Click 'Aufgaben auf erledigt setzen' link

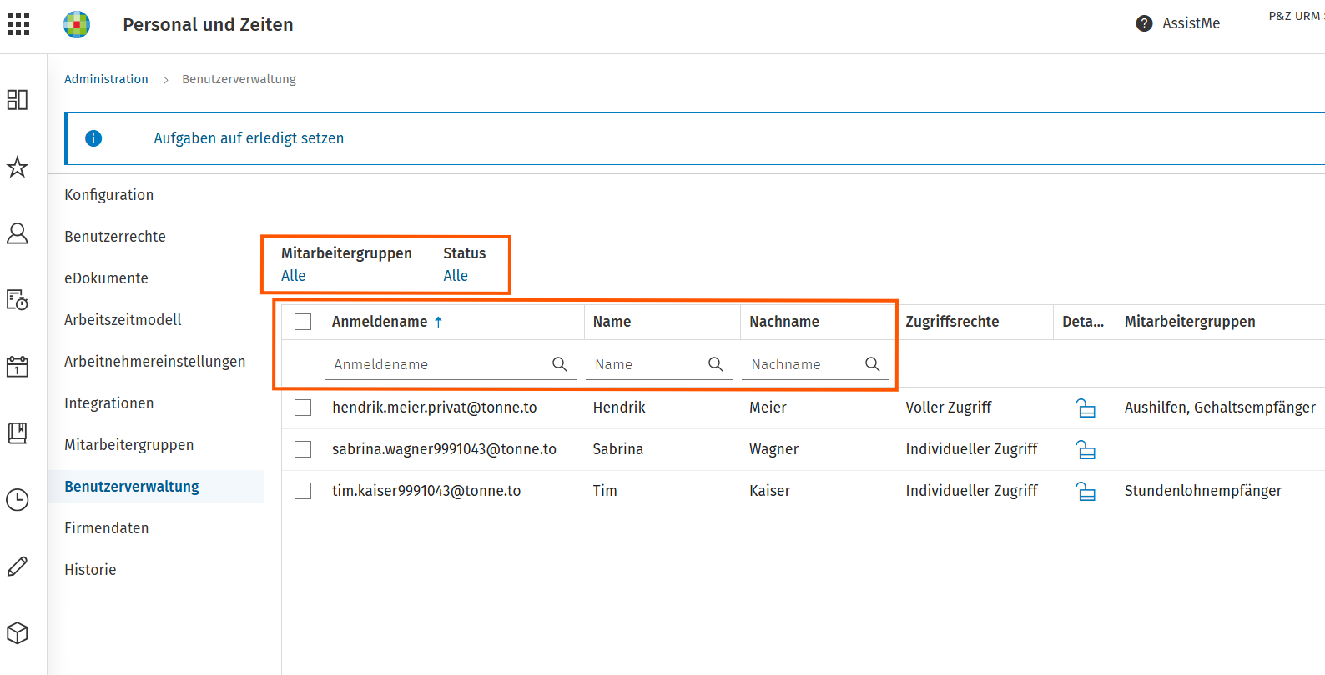click(x=249, y=138)
